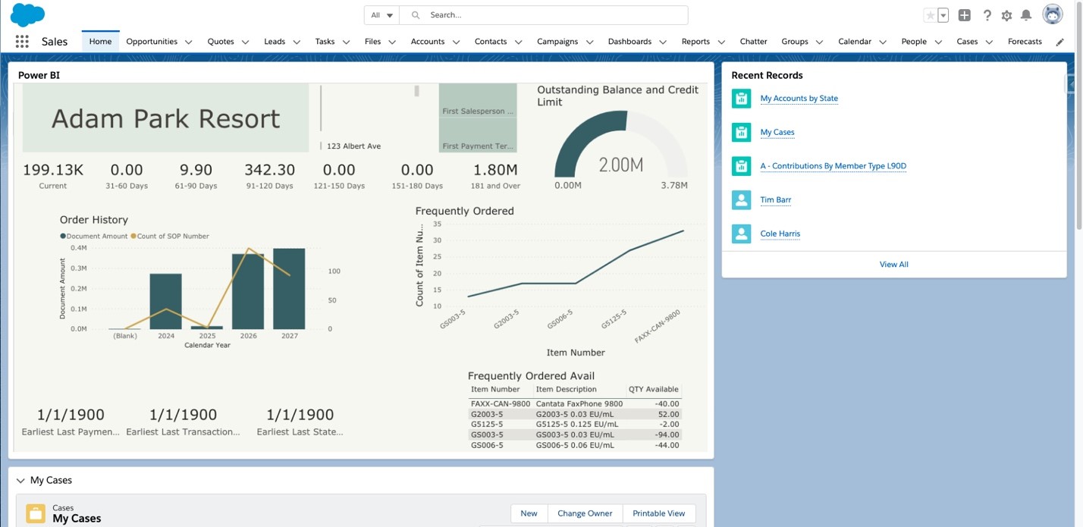The image size is (1083, 527).
Task: Open the Setup gear icon
Action: coord(1006,15)
